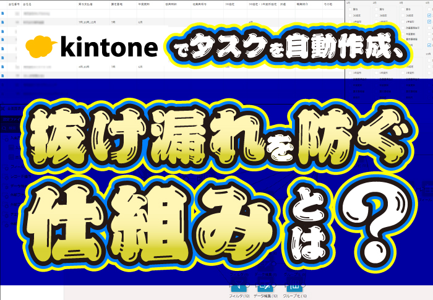The width and height of the screenshot is (433, 300).
Task: Sort by the 会社番号 column header
Action: pyautogui.click(x=14, y=4)
